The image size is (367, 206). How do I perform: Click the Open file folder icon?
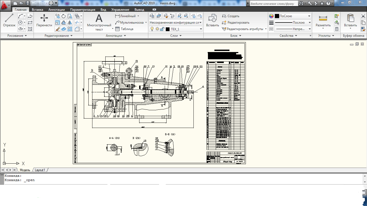[21, 3]
